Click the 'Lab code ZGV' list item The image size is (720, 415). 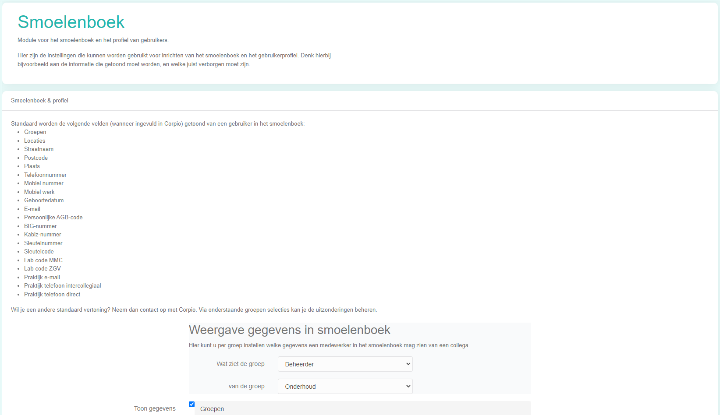pos(43,268)
